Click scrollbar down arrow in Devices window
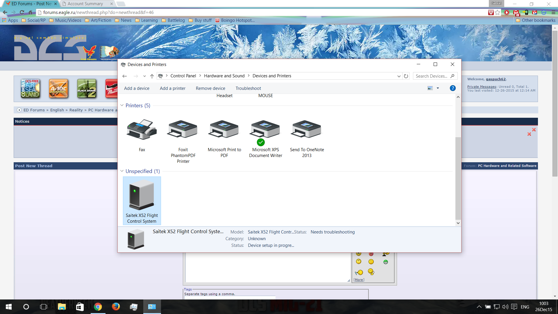 [458, 223]
